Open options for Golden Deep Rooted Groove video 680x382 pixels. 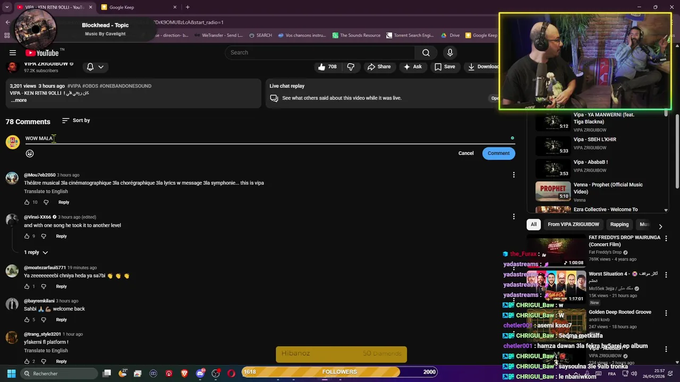pyautogui.click(x=666, y=314)
